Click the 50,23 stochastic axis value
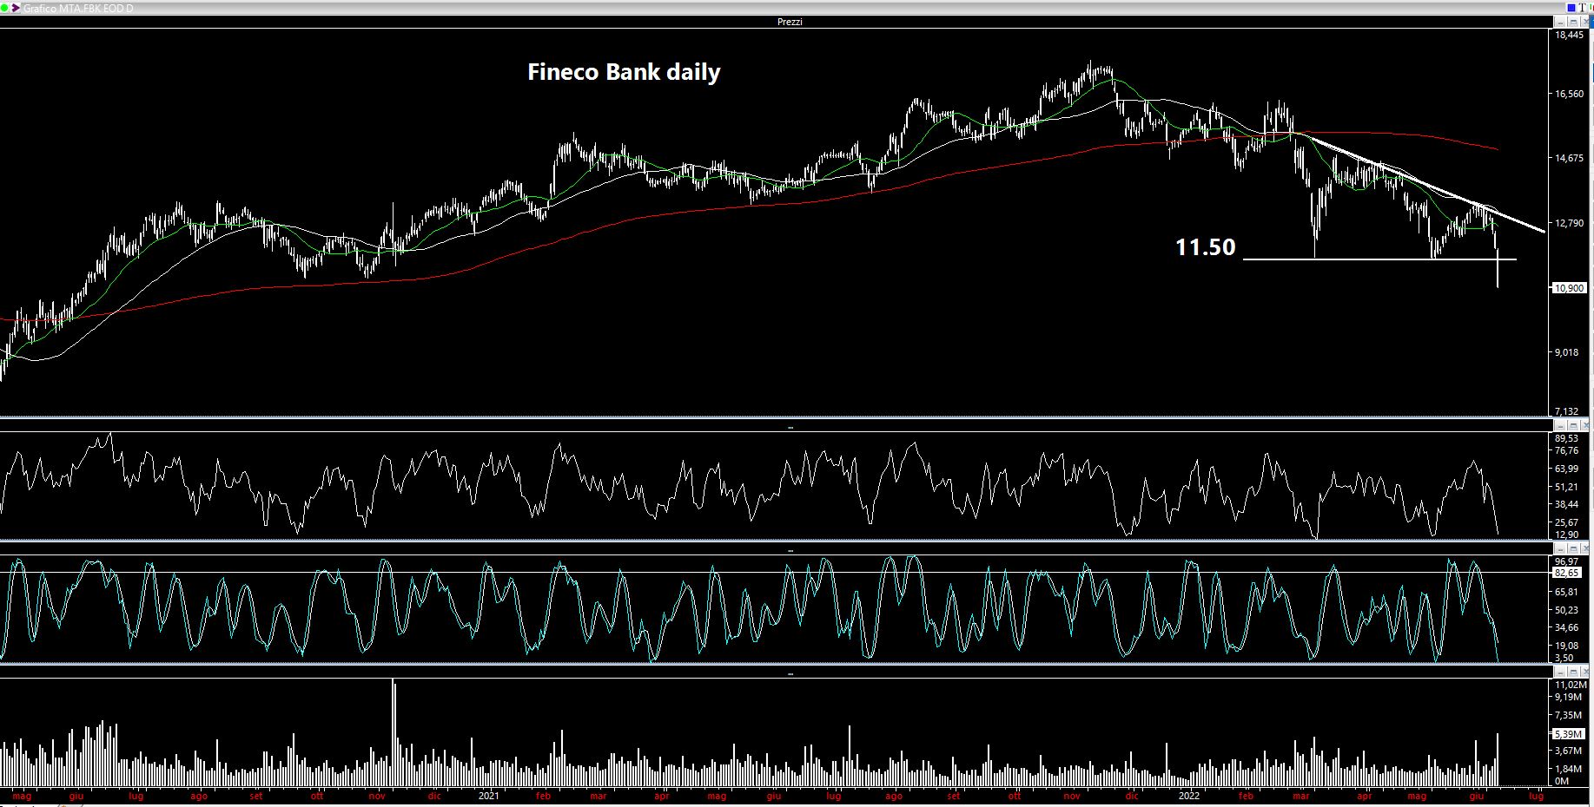This screenshot has height=807, width=1594. pyautogui.click(x=1566, y=610)
